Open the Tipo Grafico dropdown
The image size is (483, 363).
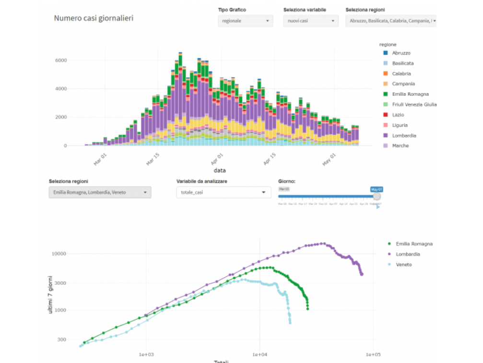(245, 21)
